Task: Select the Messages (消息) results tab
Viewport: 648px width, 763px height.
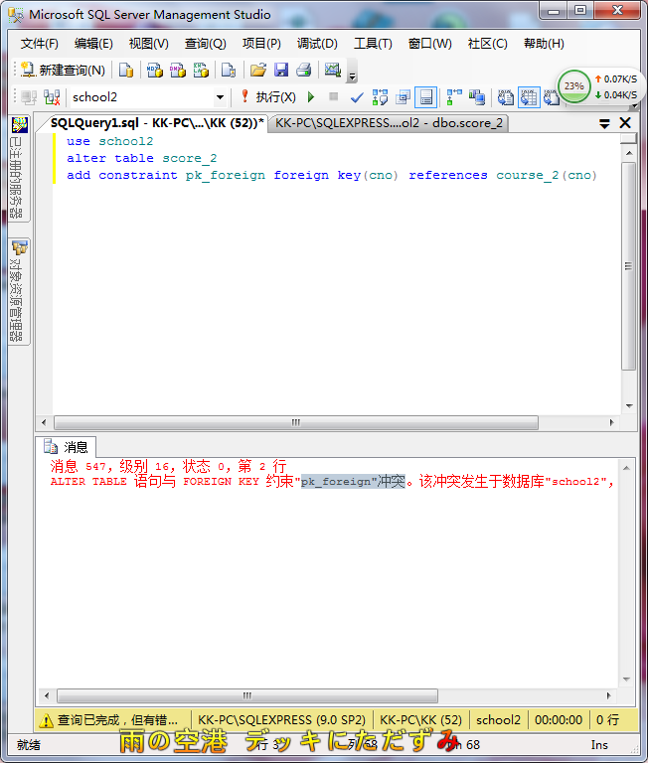Action: 67,446
